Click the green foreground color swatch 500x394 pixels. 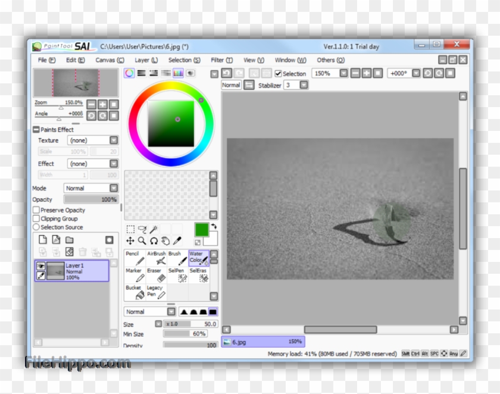click(202, 230)
